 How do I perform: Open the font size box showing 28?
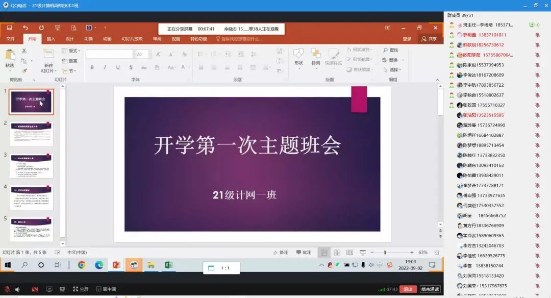(x=144, y=54)
